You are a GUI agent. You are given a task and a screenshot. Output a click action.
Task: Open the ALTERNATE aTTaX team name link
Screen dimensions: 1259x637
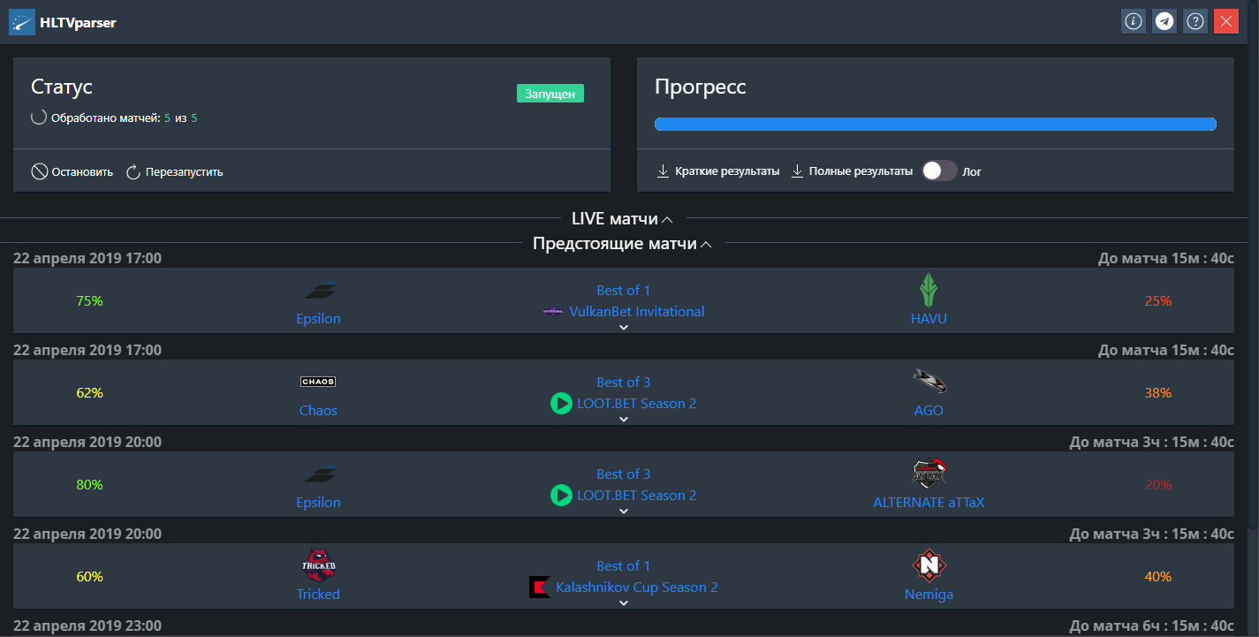929,503
